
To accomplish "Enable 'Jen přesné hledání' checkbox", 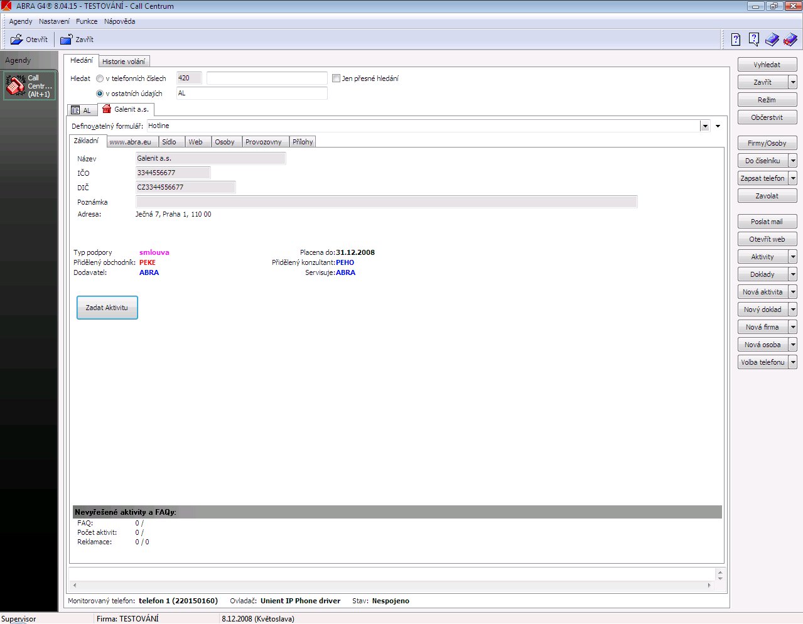I will [x=336, y=78].
